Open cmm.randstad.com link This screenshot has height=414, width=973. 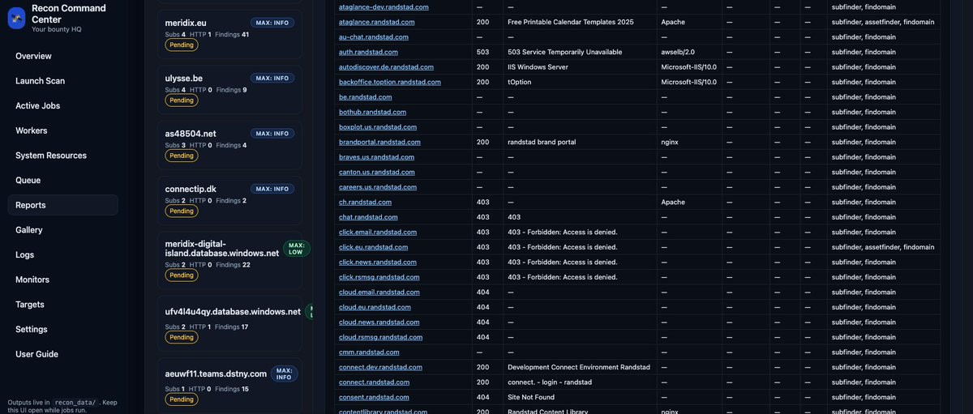click(369, 352)
